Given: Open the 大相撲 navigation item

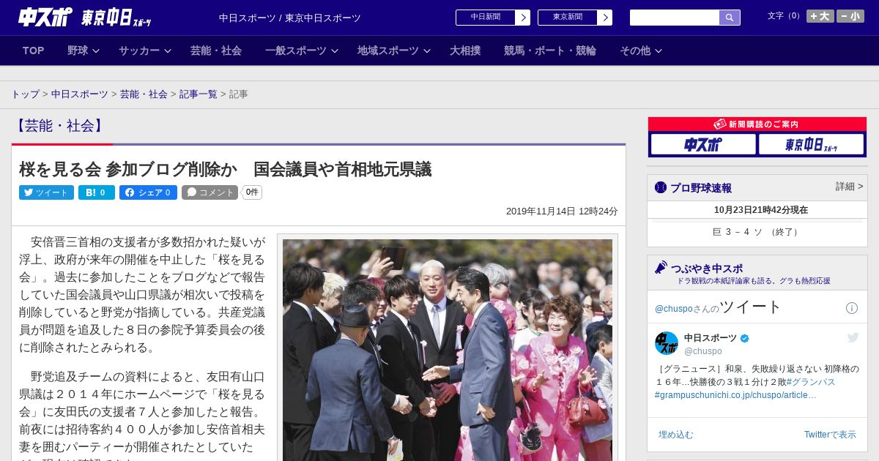Looking at the screenshot, I should click(x=465, y=50).
